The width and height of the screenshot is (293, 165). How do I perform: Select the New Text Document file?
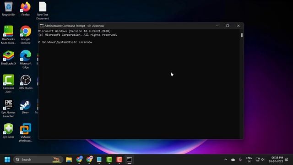(43, 11)
